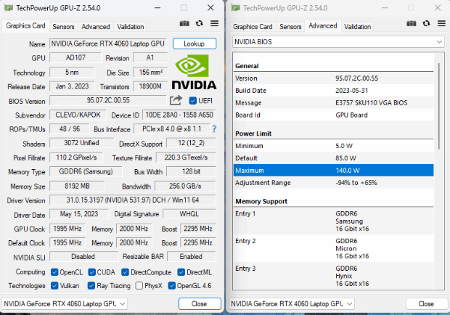Viewport: 450px width, 315px height.
Task: Click GPU-Z app icon in left title bar
Action: coord(8,8)
